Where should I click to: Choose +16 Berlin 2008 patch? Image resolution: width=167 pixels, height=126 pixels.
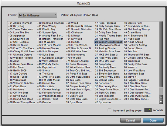17,71
